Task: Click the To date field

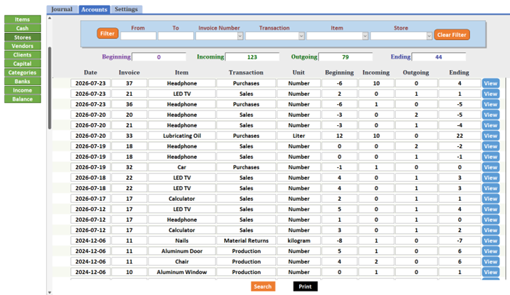Action: coord(176,36)
